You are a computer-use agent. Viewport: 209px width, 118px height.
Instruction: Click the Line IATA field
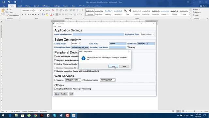click(x=118, y=44)
